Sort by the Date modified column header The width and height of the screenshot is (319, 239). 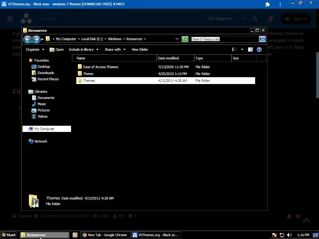tap(175, 58)
